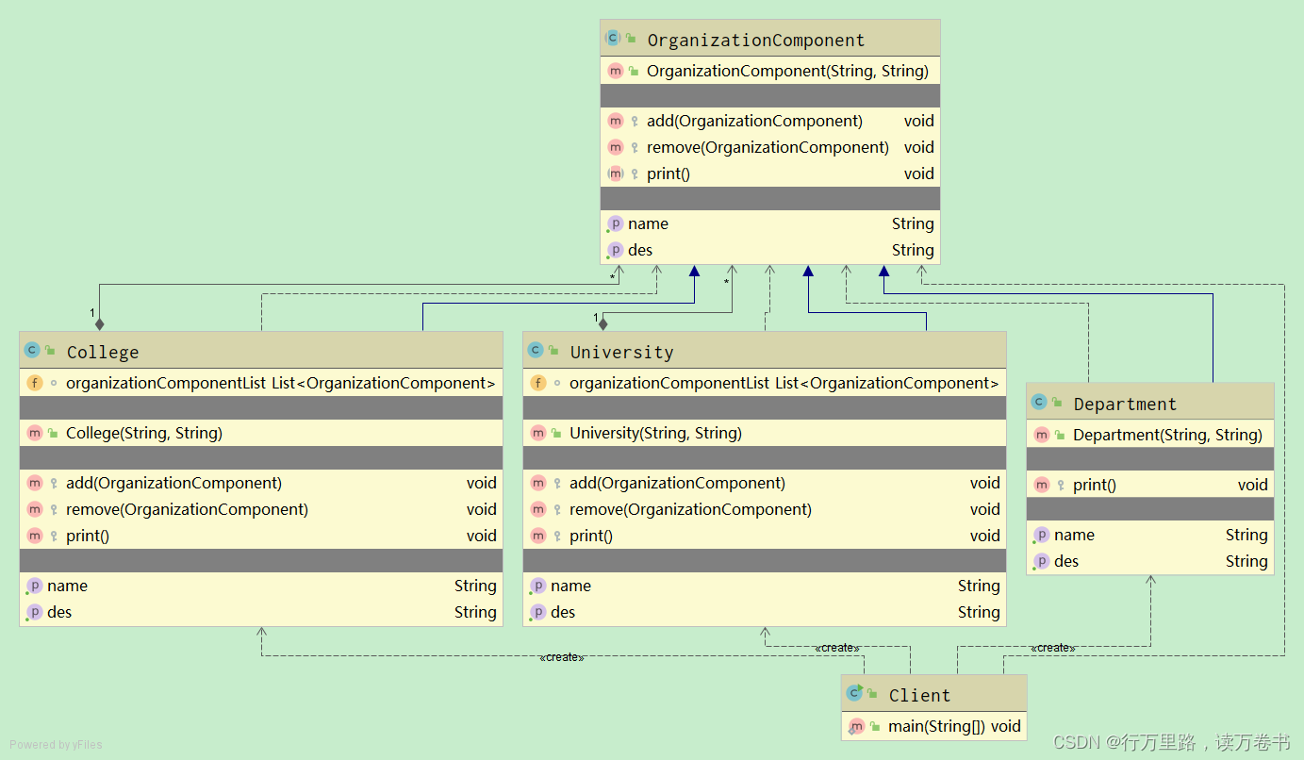This screenshot has height=760, width=1304.
Task: Select remove(OrganizationComponent) method in College
Action: tap(187, 509)
